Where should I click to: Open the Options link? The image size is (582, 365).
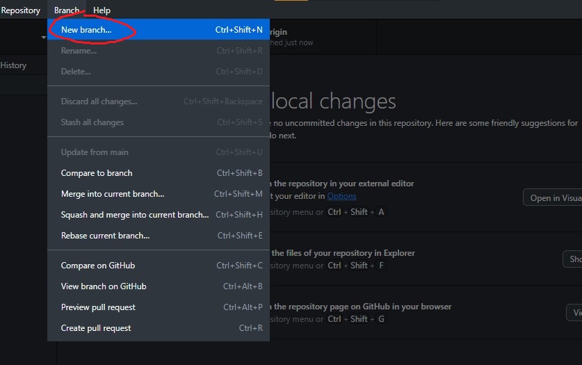[x=341, y=196]
